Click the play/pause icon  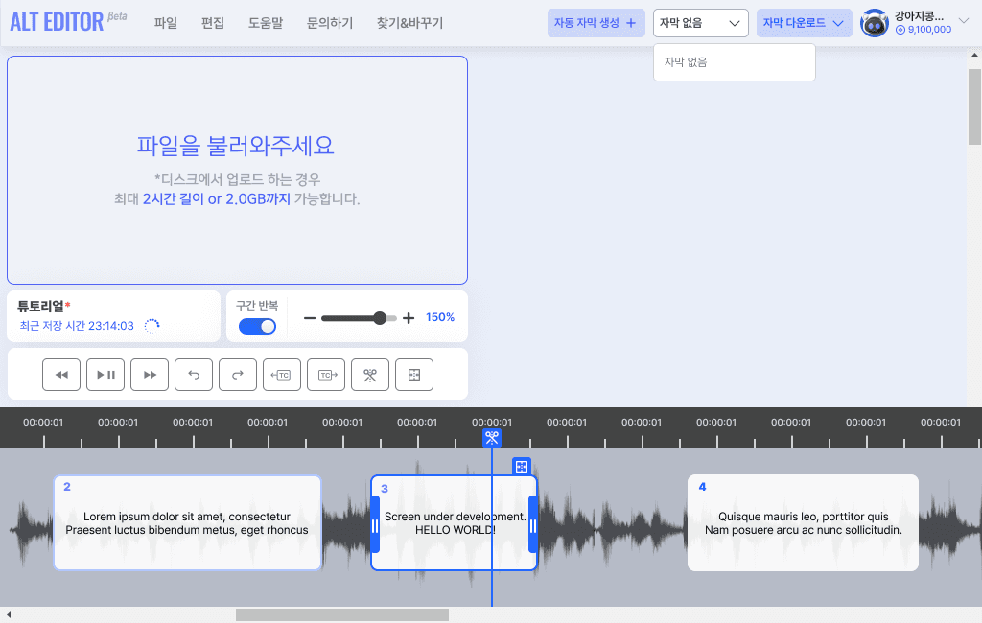[x=105, y=375]
